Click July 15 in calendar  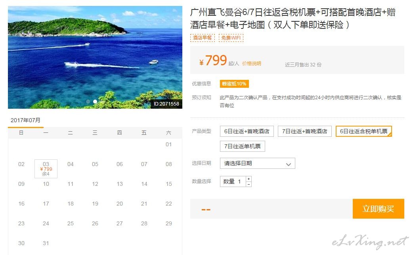(x=168, y=184)
